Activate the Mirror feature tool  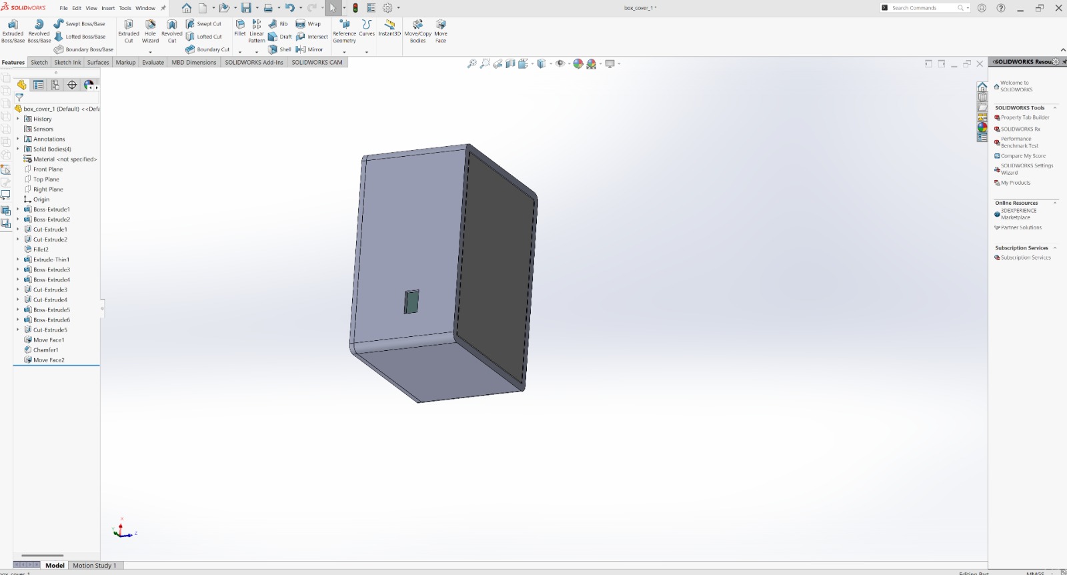click(x=309, y=49)
